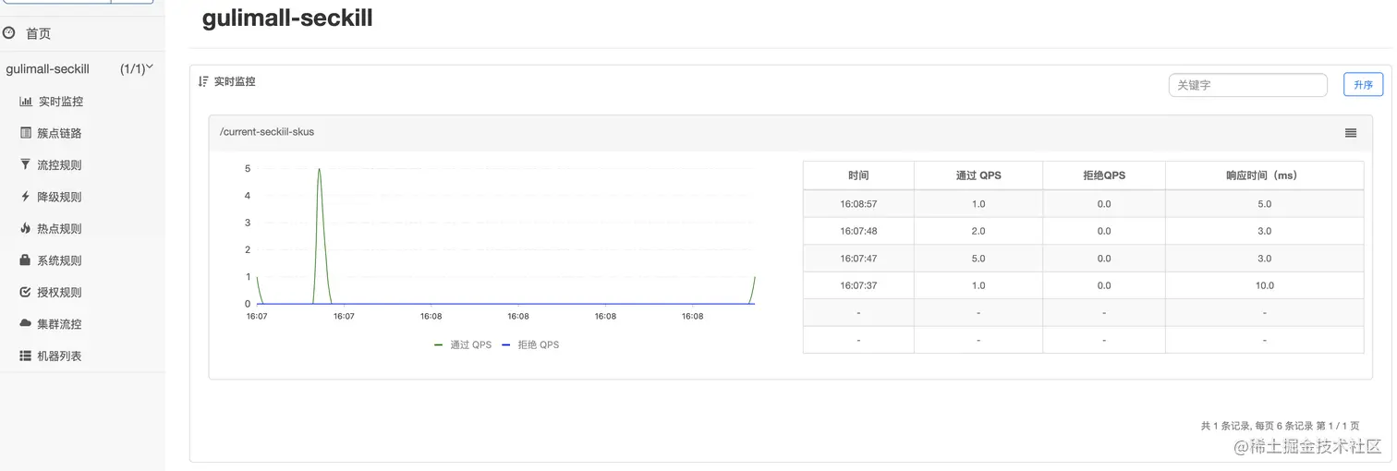Screen dimensions: 1397x471
Task: Click the 2.0 pass QPS cell
Action: [978, 231]
